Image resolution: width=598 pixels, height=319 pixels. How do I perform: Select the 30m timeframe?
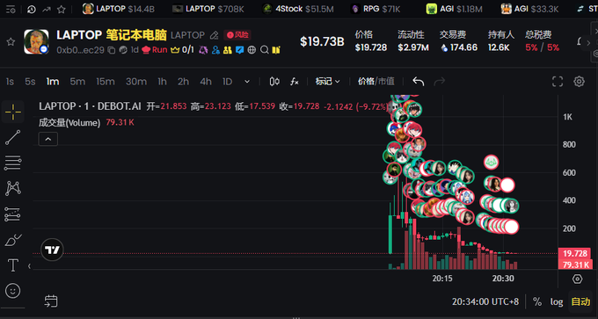click(x=136, y=82)
